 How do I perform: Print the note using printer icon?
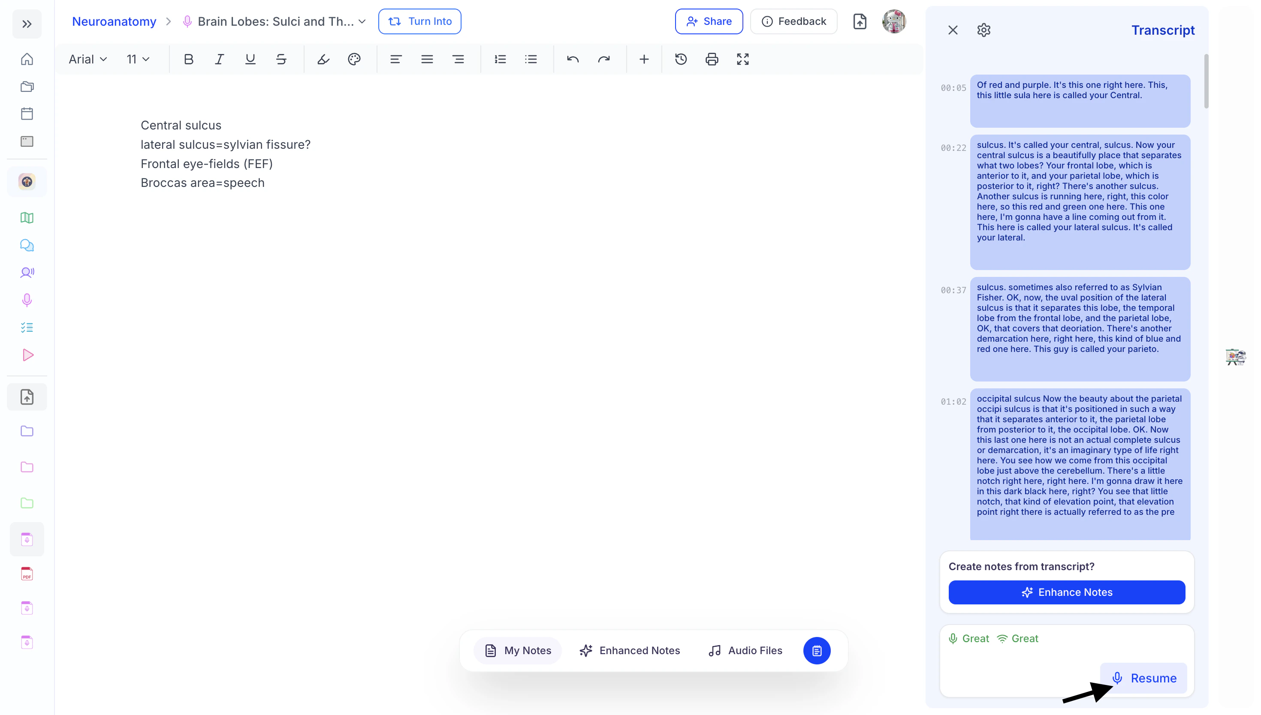(712, 60)
